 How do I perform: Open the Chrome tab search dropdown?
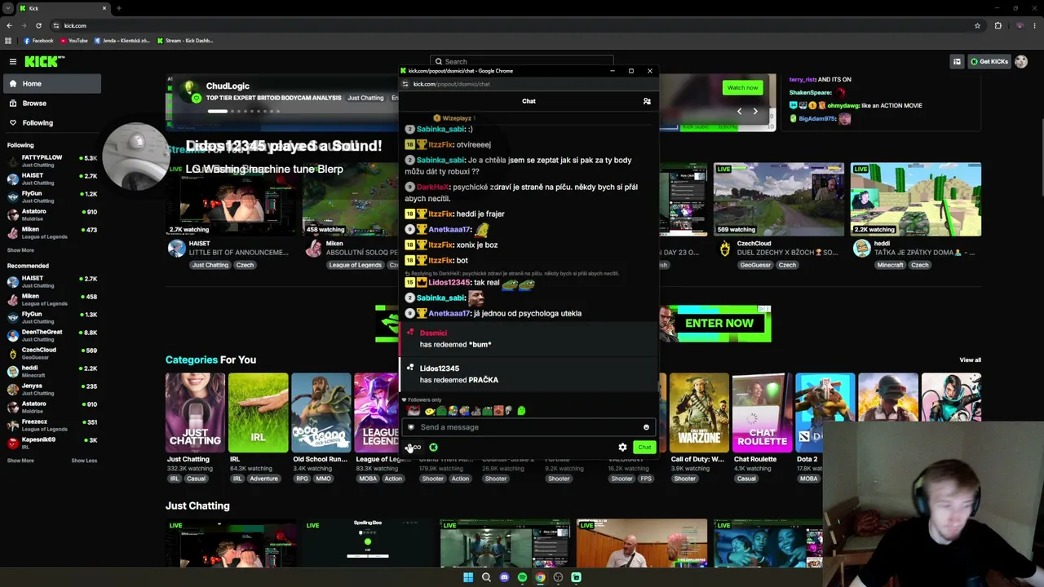(9, 8)
